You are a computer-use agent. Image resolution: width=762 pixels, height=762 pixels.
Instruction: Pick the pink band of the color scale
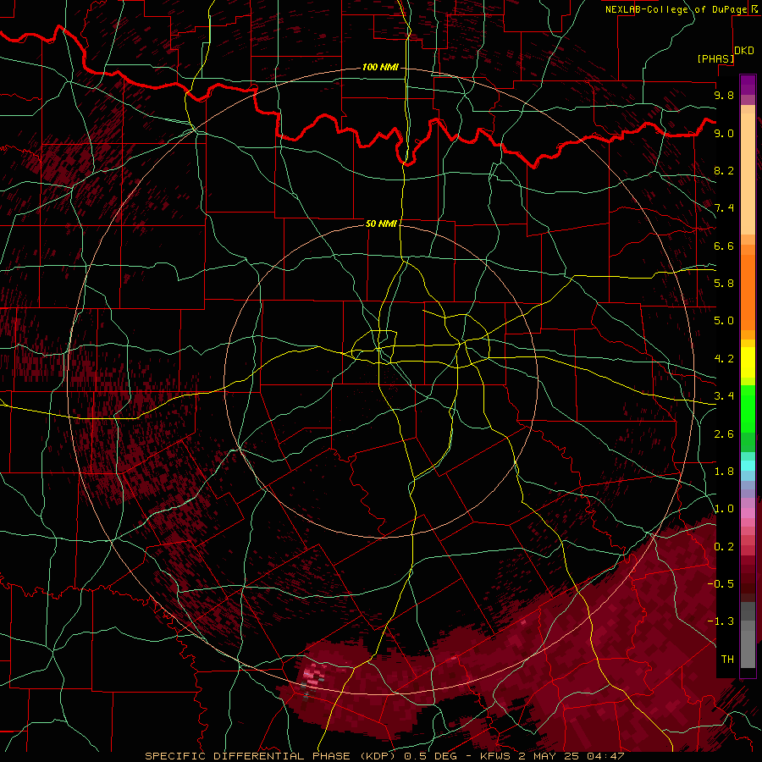(x=748, y=513)
